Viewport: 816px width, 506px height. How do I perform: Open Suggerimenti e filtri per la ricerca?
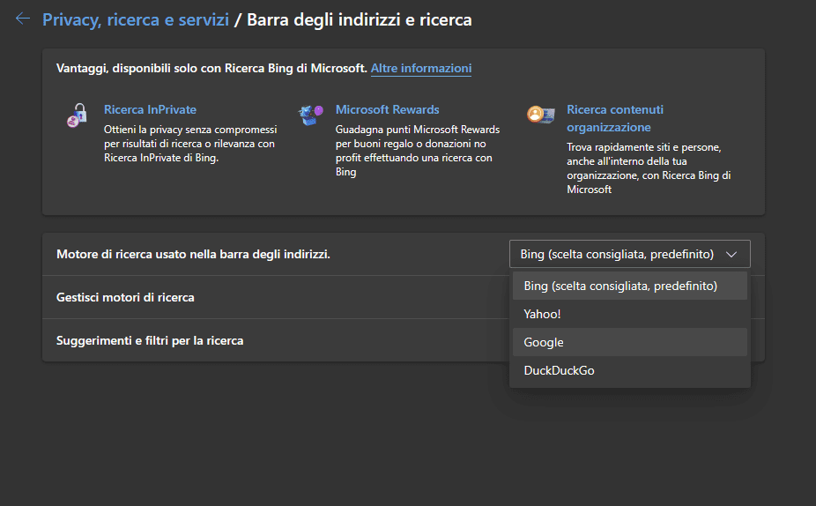[x=150, y=340]
